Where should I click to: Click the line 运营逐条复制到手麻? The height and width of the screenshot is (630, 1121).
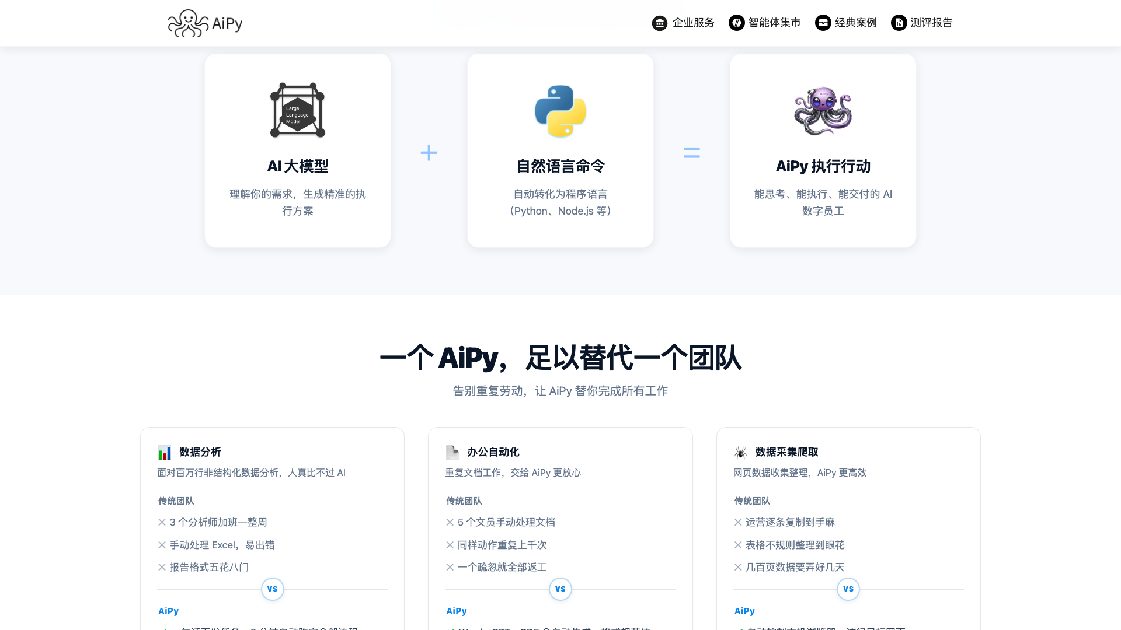click(790, 522)
